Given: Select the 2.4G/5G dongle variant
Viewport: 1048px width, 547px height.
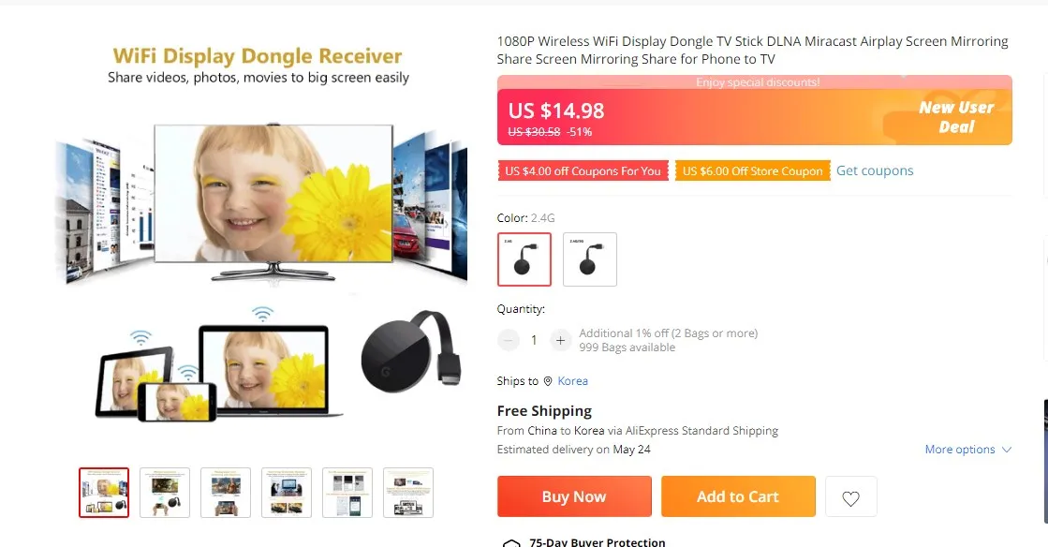Looking at the screenshot, I should coord(590,259).
